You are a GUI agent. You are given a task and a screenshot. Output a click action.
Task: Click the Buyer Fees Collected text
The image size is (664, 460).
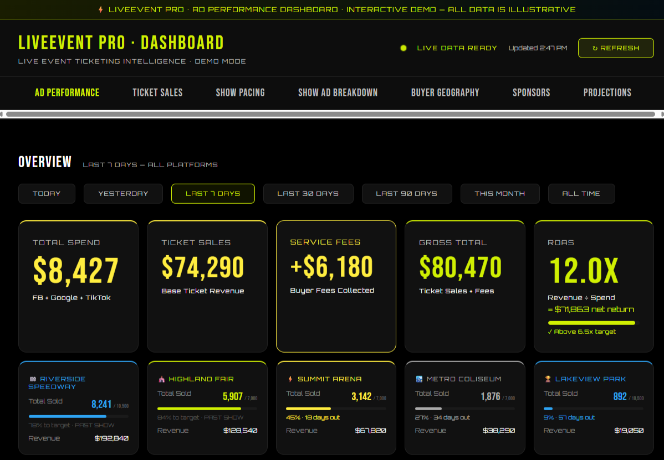[332, 291]
